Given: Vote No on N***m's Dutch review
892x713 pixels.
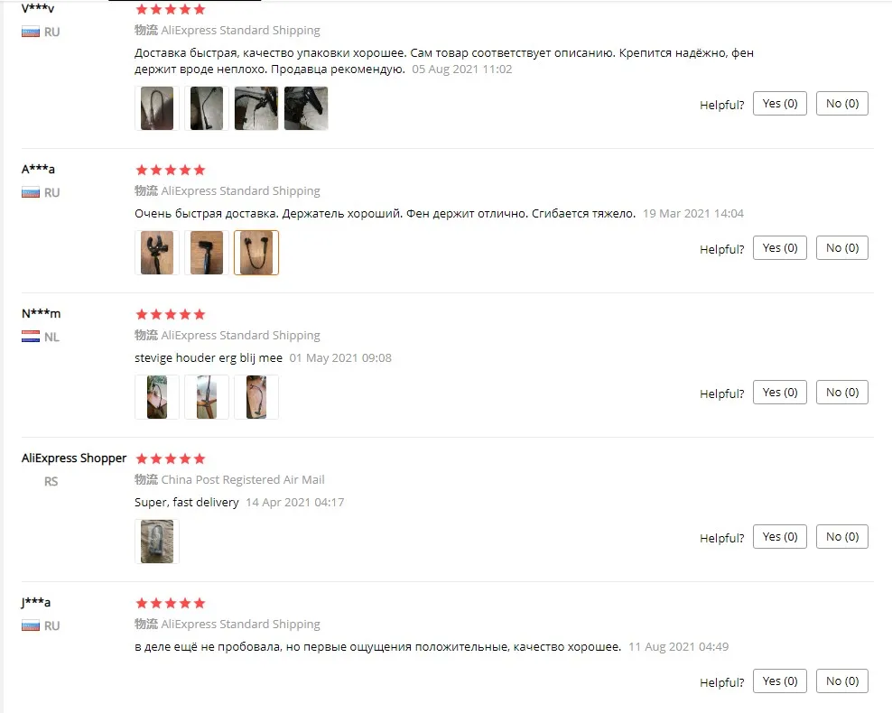Looking at the screenshot, I should 842,393.
